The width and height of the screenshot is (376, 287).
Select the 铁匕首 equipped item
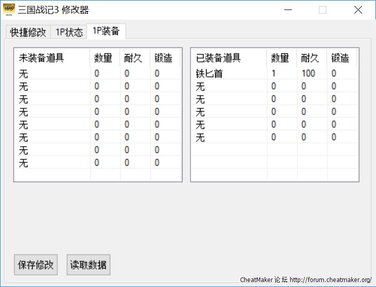coord(209,73)
